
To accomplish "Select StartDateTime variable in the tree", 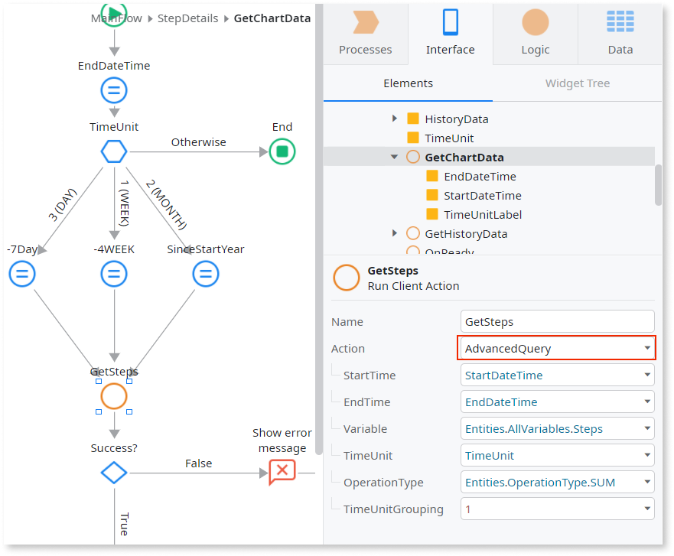I will click(x=482, y=195).
